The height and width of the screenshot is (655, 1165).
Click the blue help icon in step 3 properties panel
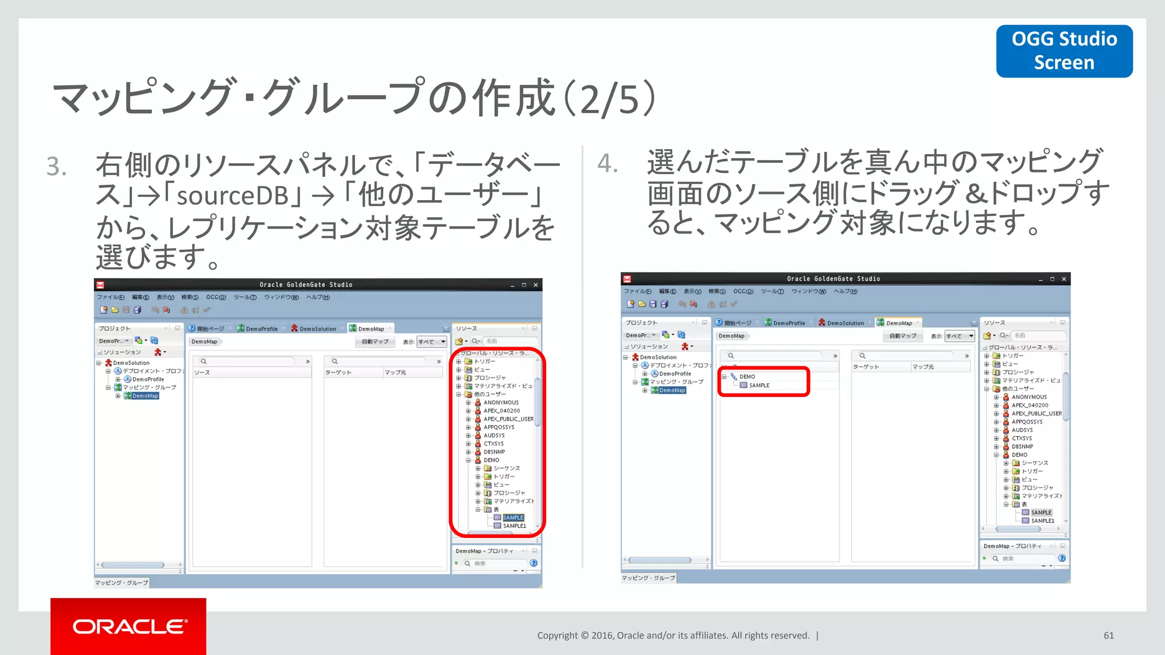point(534,563)
